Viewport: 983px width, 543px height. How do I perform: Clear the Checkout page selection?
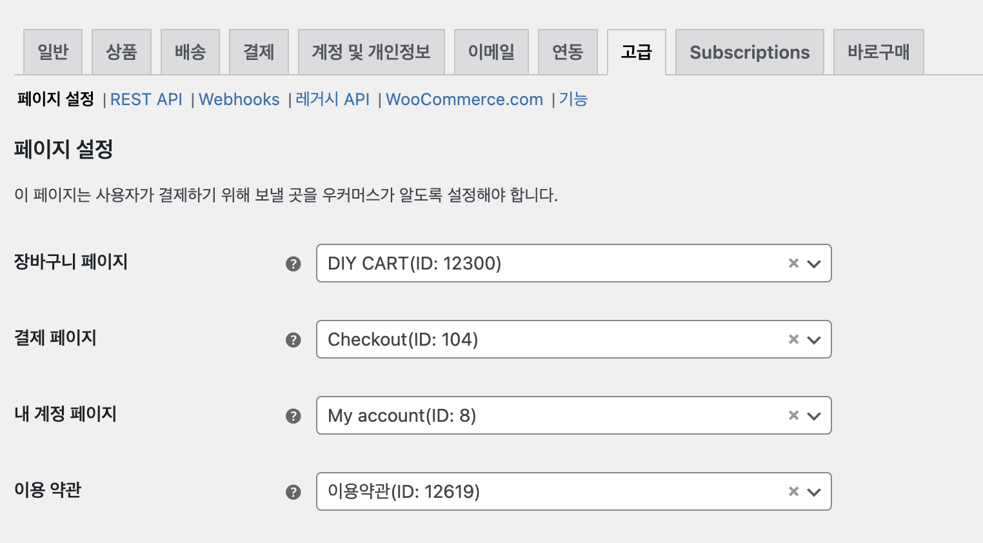coord(793,339)
